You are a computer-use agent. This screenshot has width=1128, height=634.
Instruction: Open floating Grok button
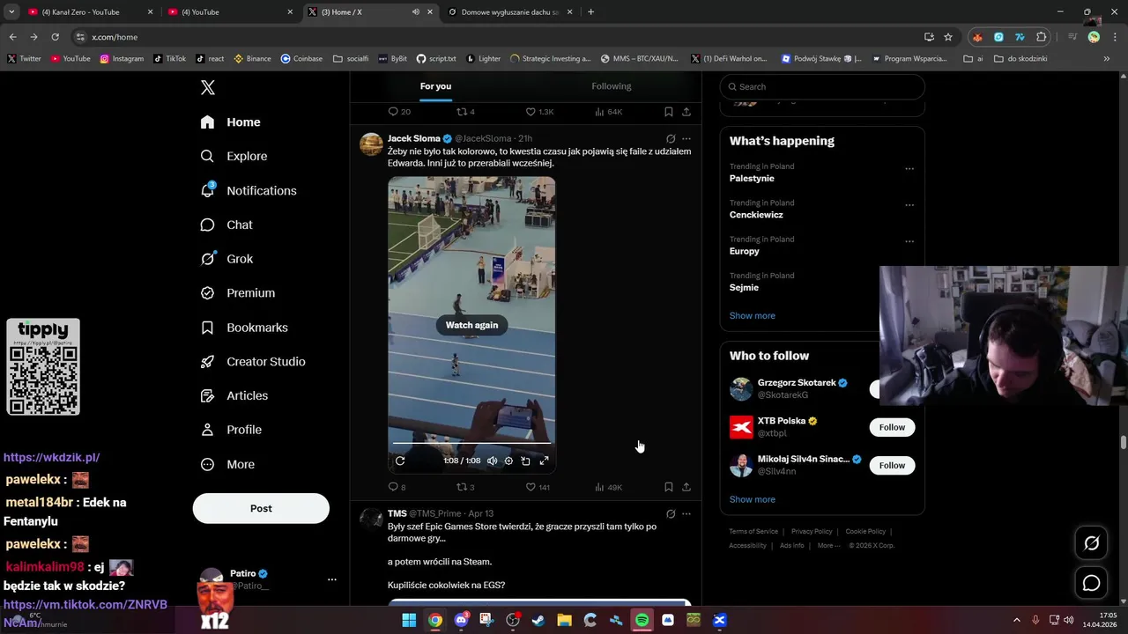pos(1091,543)
